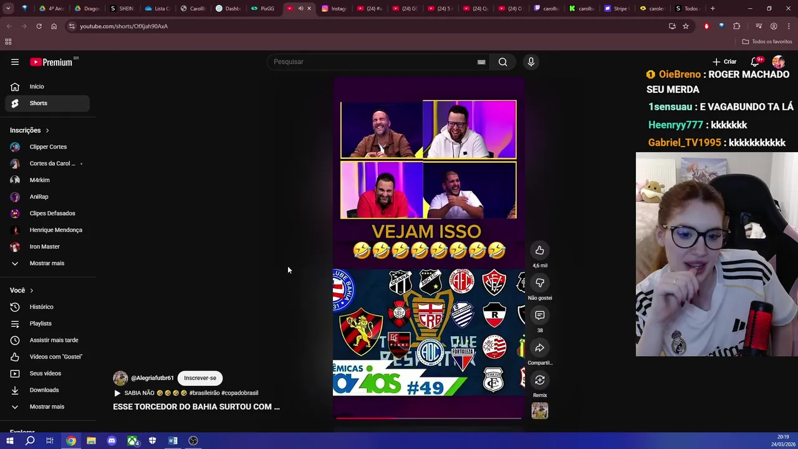Go back in the browser
The image size is (798, 449).
click(x=9, y=26)
